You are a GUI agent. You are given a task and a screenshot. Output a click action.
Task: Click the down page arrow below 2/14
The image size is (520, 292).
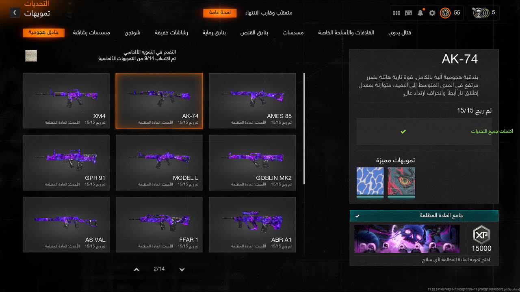pyautogui.click(x=182, y=268)
